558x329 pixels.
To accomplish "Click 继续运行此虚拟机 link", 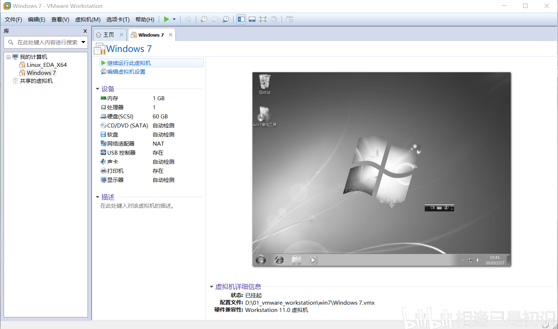I will [x=129, y=63].
